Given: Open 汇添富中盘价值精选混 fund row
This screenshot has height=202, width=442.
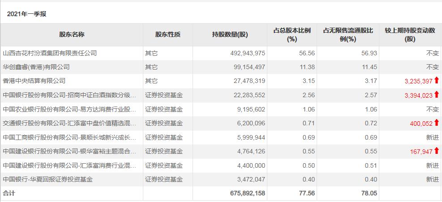Looking at the screenshot, I should tap(69, 123).
